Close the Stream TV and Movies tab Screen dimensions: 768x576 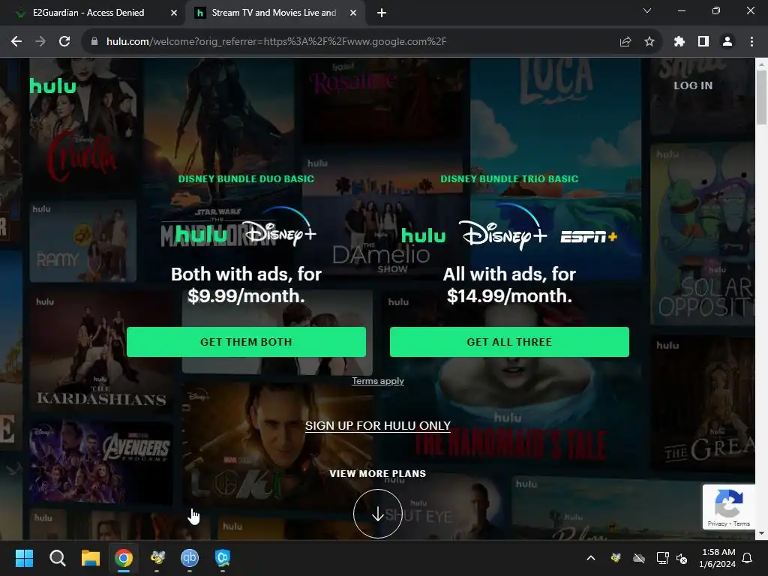pos(353,13)
